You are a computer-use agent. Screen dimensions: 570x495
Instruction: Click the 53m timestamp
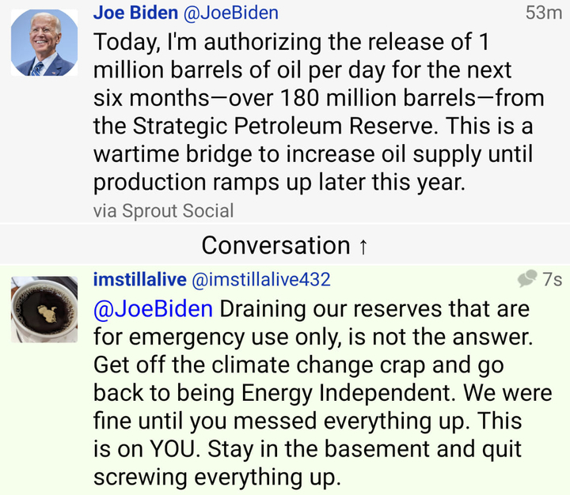pyautogui.click(x=543, y=13)
